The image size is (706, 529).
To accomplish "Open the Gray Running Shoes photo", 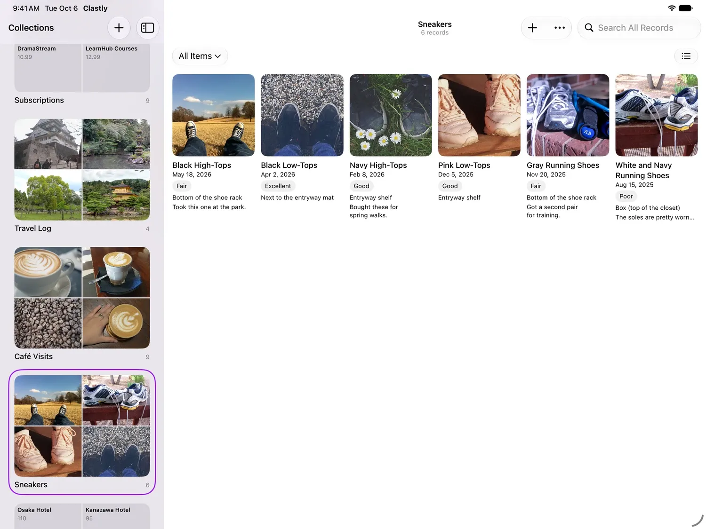I will [568, 115].
